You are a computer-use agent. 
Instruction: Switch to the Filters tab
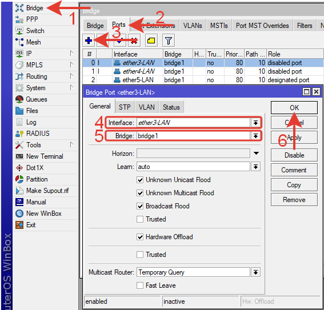305,26
